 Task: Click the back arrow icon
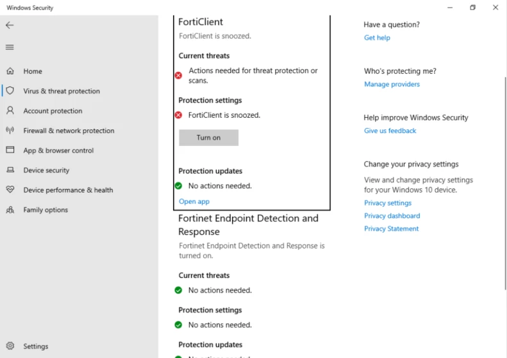tap(10, 25)
